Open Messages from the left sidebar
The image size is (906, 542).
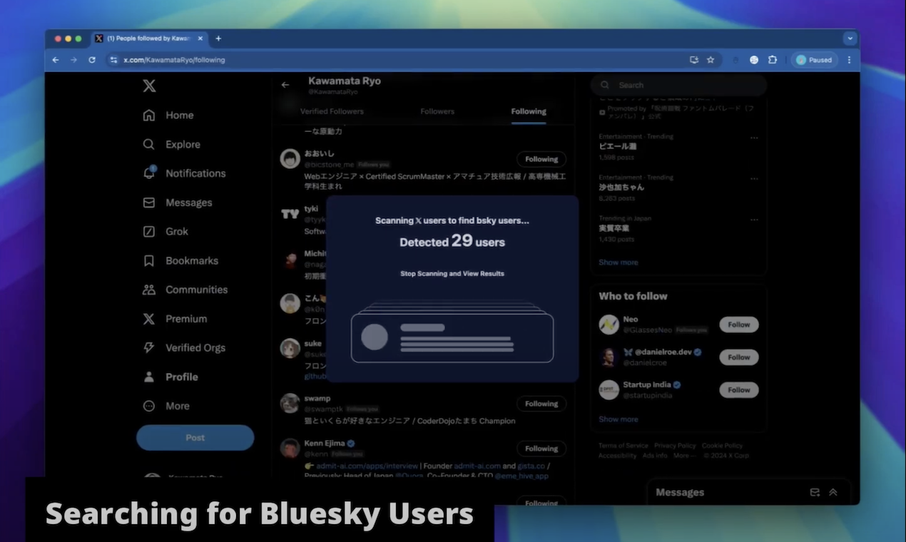click(x=177, y=203)
